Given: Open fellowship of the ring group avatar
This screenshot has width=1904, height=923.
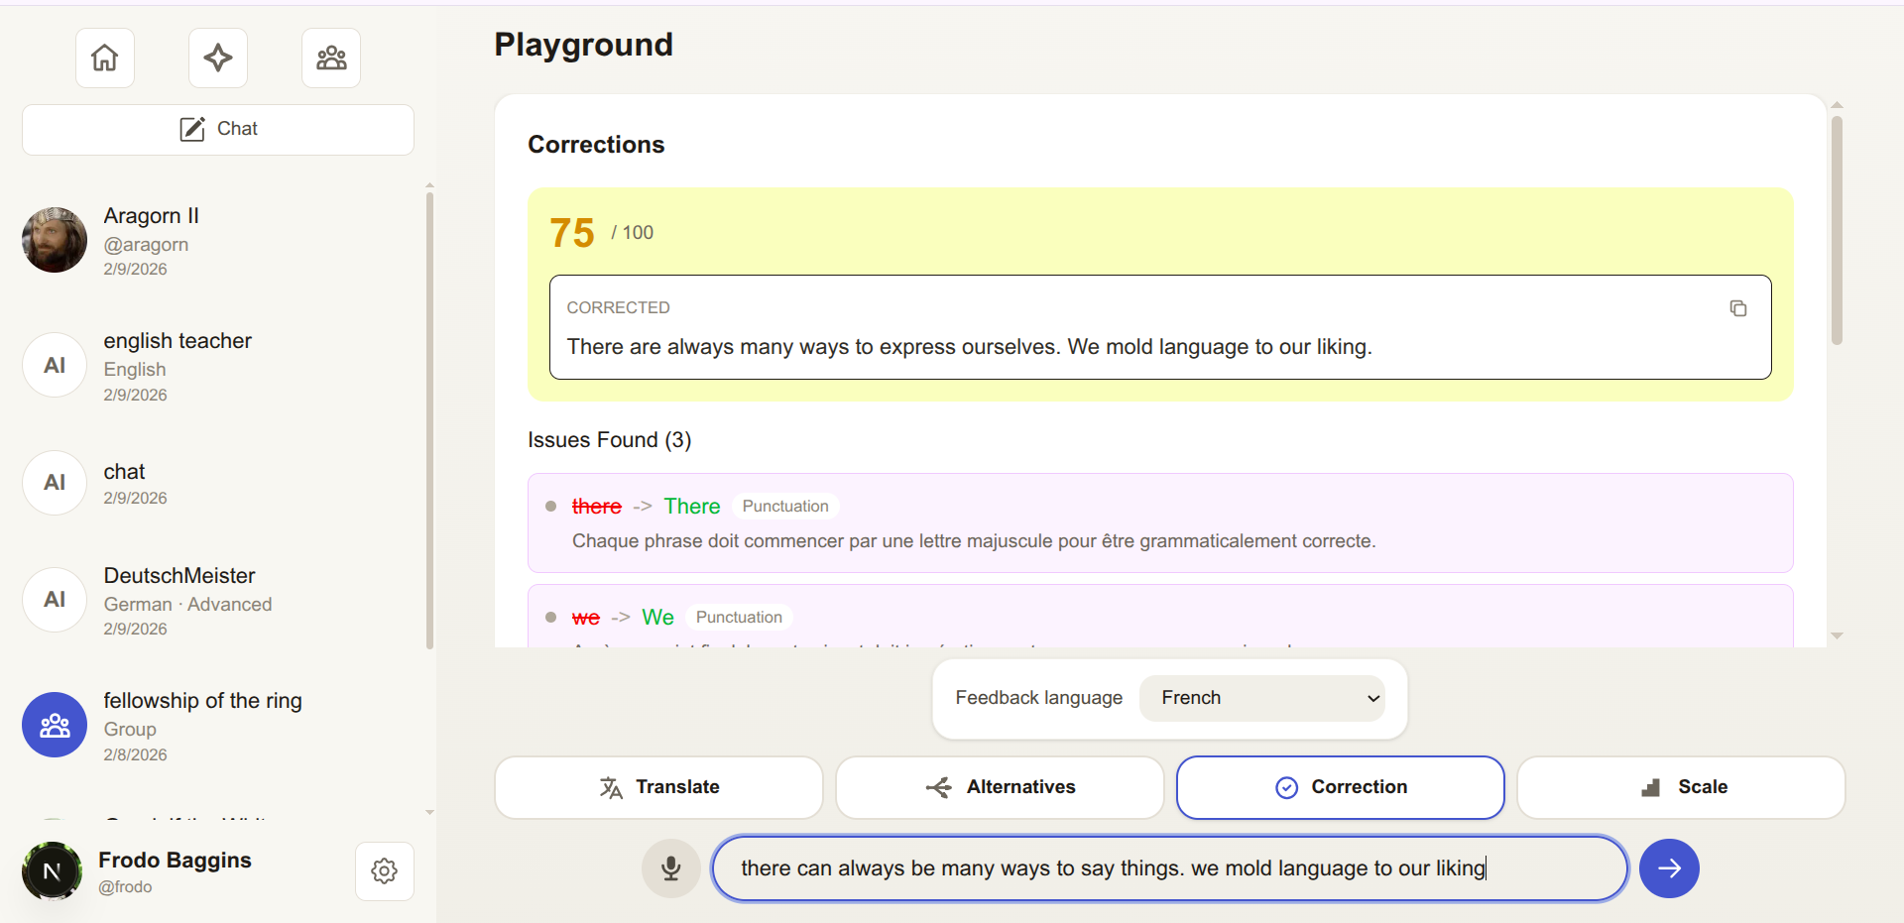Looking at the screenshot, I should (55, 725).
